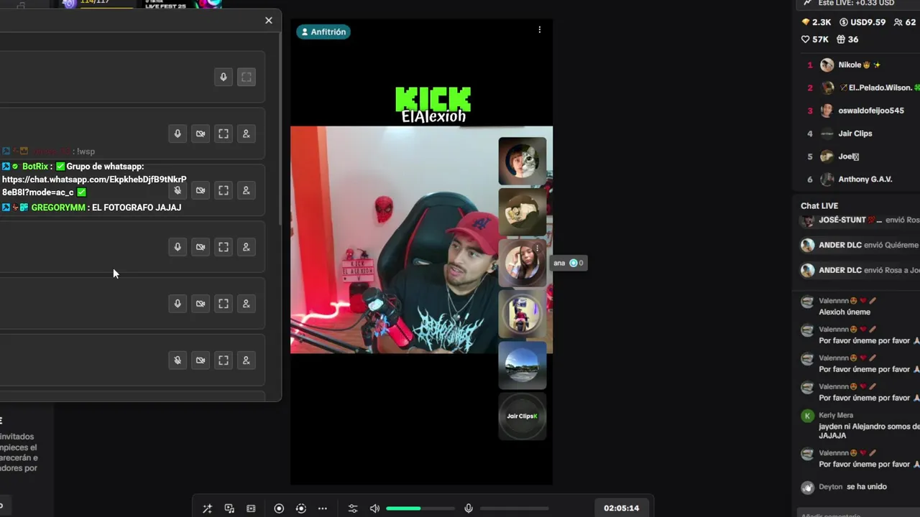Click the Chat LIVE header
Screen dimensions: 920x517
[819, 206]
